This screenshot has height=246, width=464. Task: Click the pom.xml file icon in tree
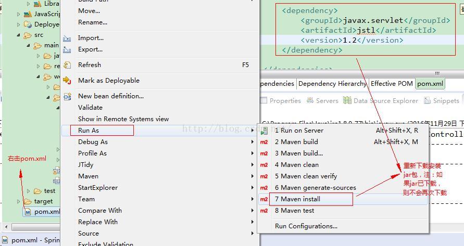(x=28, y=212)
